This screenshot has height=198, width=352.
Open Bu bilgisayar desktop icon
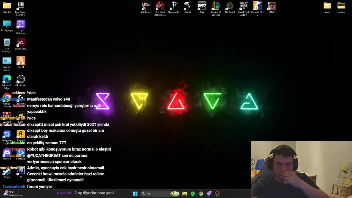(x=7, y=26)
